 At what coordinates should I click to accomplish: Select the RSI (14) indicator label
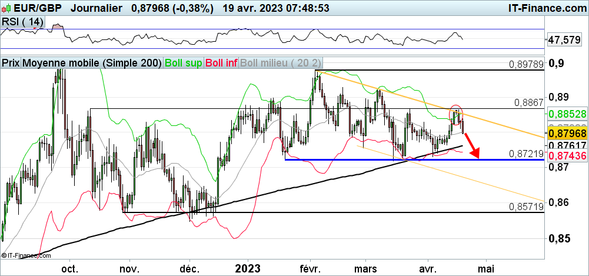click(22, 22)
